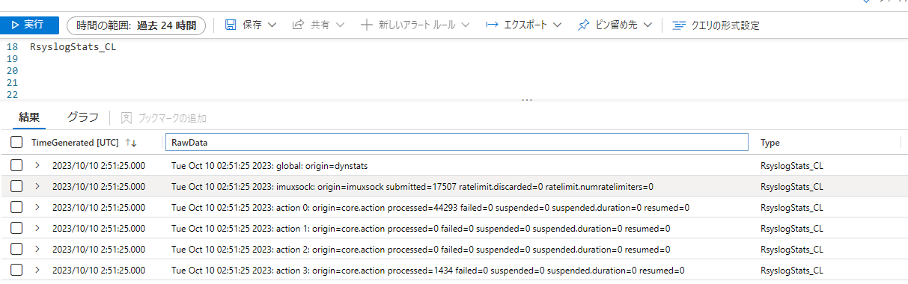Screen dimensions: 908x284
Task: Expand the 新しいアラート ルール chevron
Action: pos(465,25)
